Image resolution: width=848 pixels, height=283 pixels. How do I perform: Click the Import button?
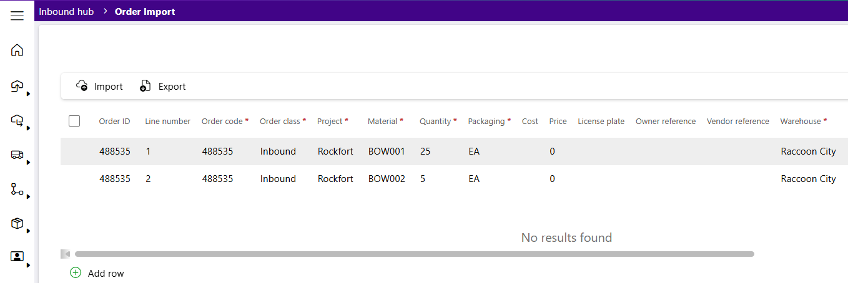click(99, 86)
